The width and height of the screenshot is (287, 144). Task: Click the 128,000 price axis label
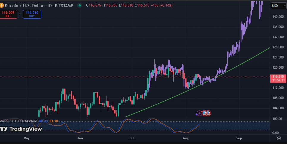[x=278, y=47]
